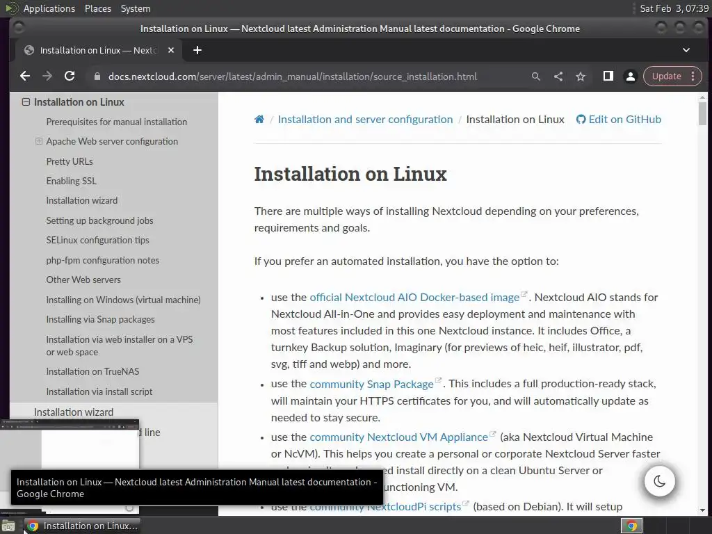Click the browser forward arrow
The image size is (712, 534).
pos(47,76)
